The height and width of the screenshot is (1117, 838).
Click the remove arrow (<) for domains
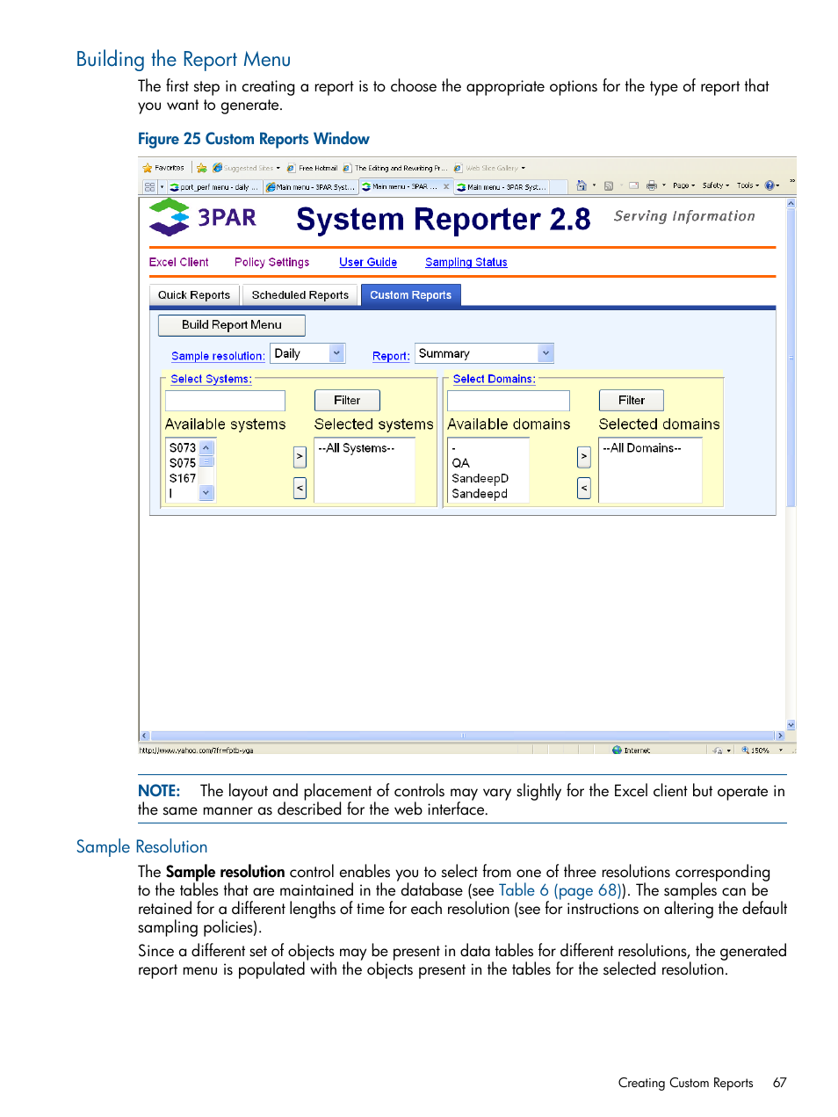(x=584, y=488)
